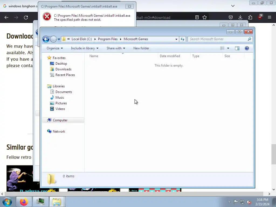Click the browser scroll left arrow

click(2, 194)
